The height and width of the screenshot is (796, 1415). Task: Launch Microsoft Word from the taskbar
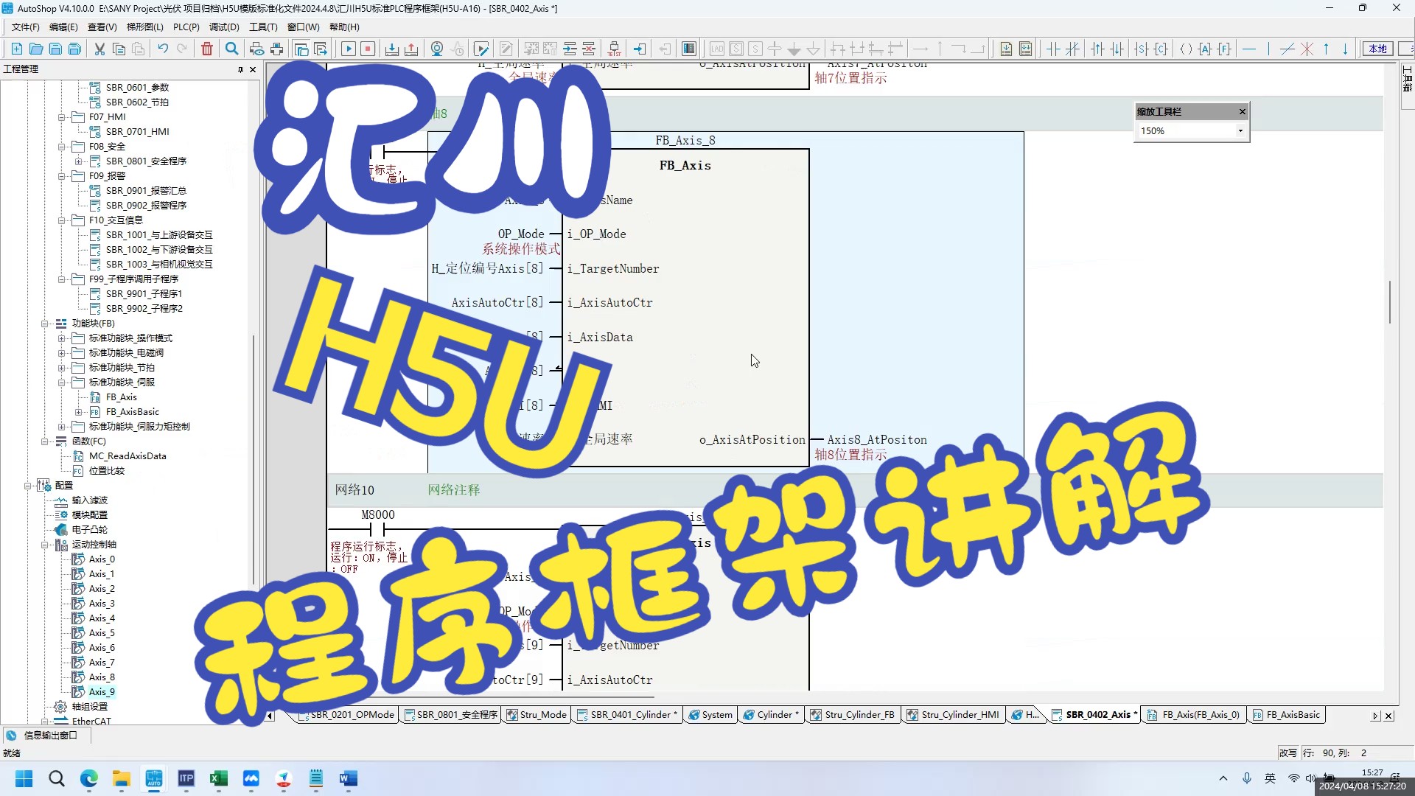pos(347,779)
